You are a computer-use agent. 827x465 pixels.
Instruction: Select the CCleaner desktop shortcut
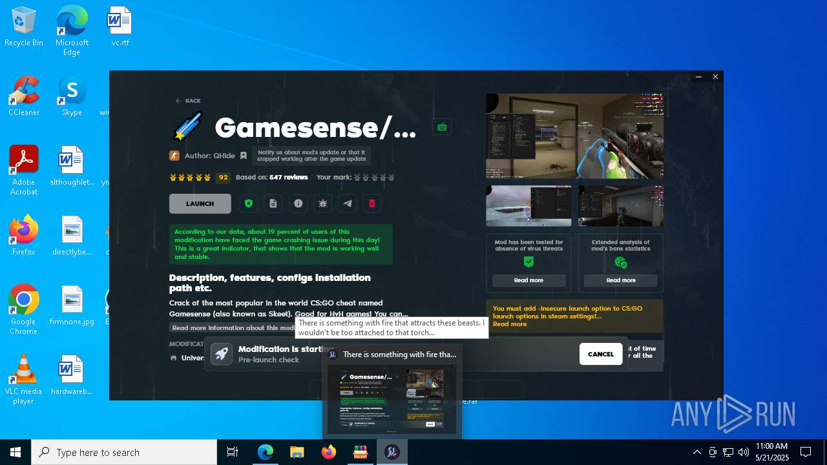24,96
